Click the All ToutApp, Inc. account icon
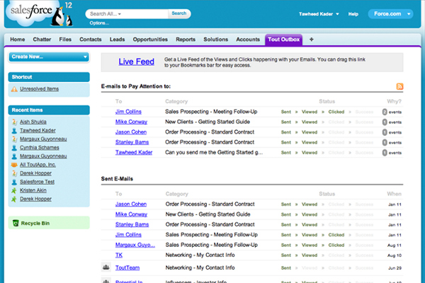 pos(14,165)
